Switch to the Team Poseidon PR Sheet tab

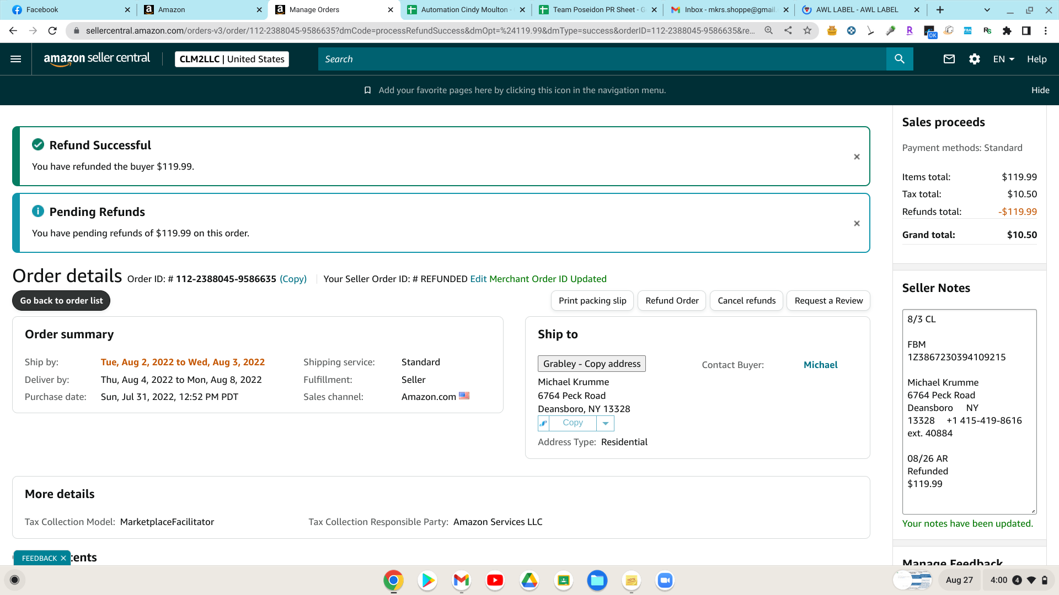[x=598, y=10]
